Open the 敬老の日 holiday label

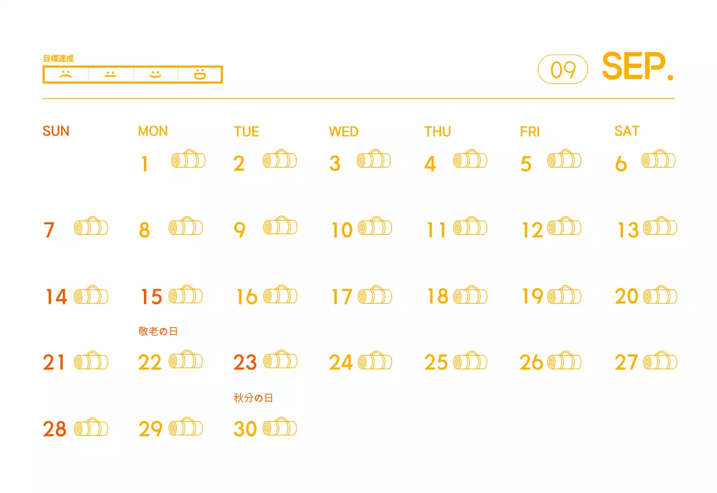click(158, 332)
